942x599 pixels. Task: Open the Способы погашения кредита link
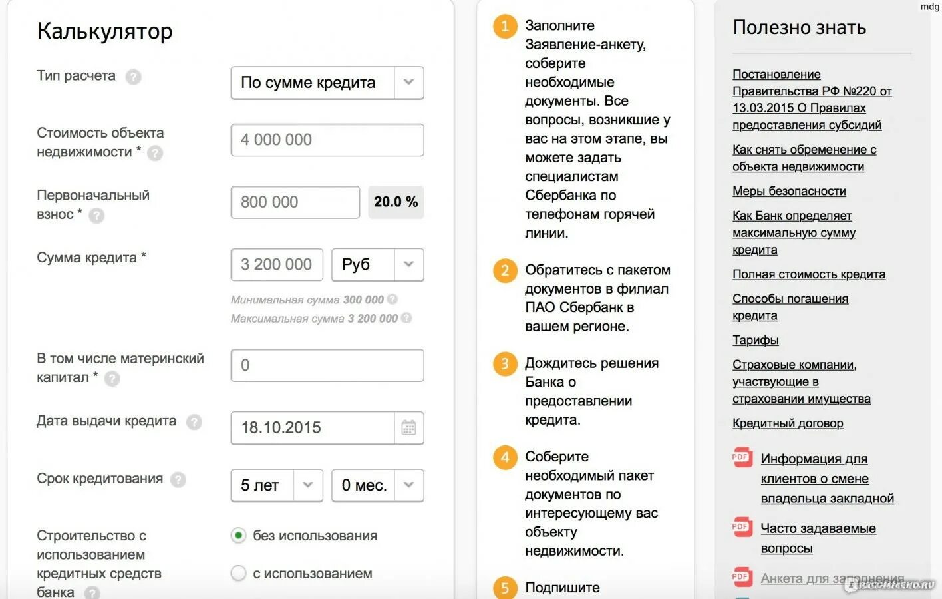coord(790,307)
